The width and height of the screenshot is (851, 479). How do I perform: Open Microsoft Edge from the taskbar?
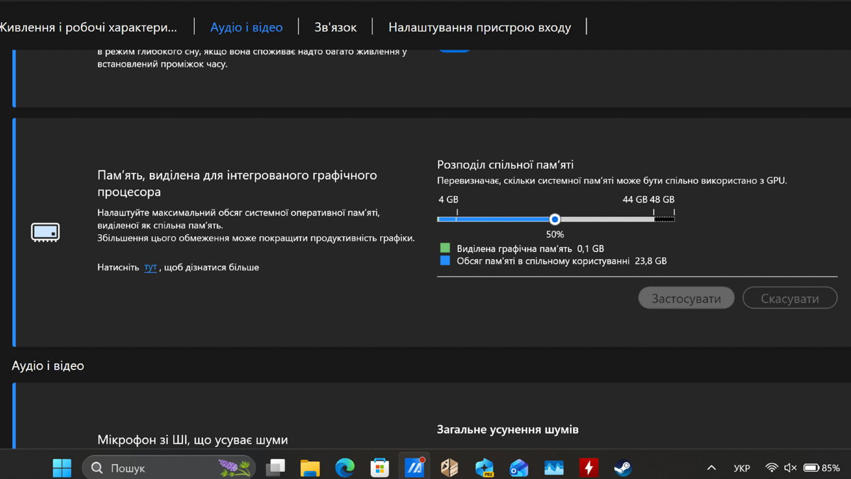click(x=345, y=468)
